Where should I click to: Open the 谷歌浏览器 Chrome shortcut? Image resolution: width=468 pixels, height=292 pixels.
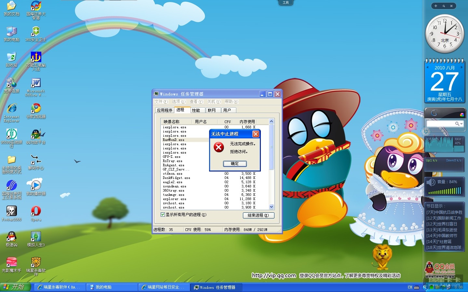click(36, 109)
